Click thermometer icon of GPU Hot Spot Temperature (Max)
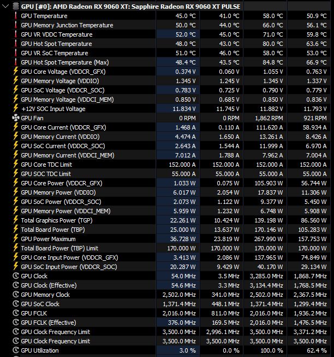The width and height of the screenshot is (334, 357). (15, 62)
